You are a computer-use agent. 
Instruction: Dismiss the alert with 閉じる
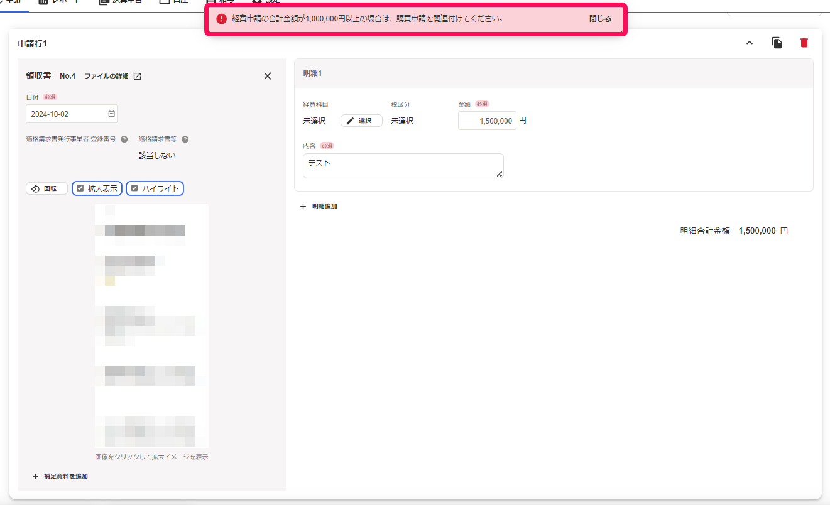[x=600, y=19]
